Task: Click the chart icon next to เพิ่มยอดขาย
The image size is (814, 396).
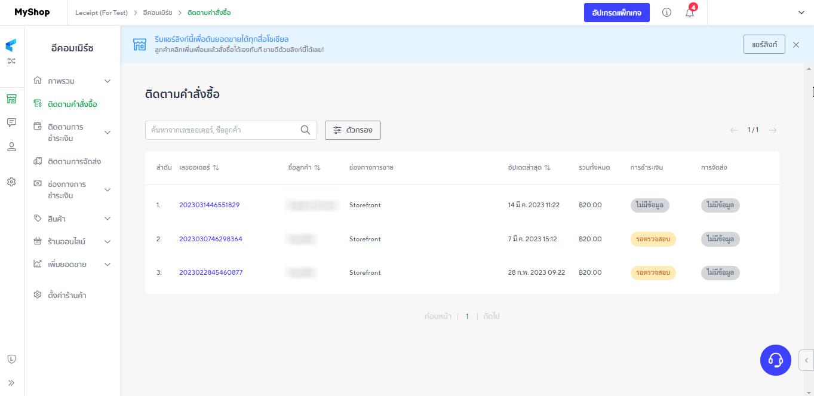Action: [38, 264]
